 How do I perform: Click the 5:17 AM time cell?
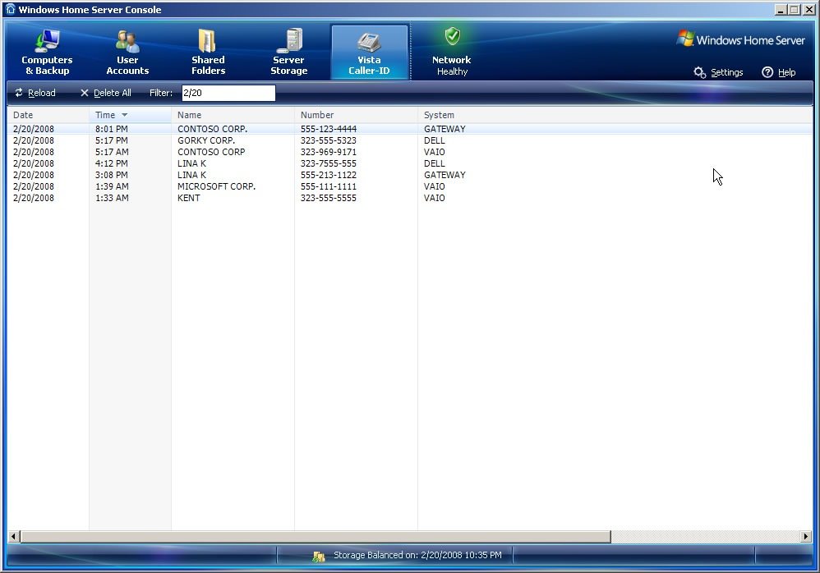point(112,152)
